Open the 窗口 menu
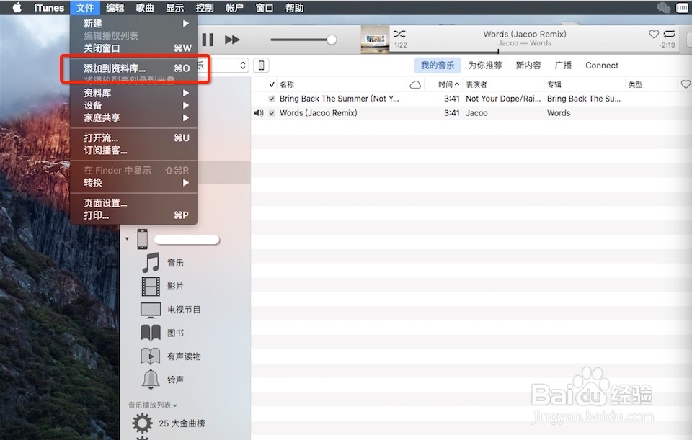The width and height of the screenshot is (692, 440). (x=265, y=7)
